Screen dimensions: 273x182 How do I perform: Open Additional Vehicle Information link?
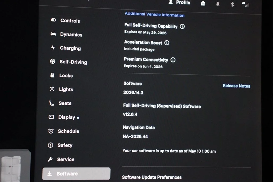coord(154,14)
